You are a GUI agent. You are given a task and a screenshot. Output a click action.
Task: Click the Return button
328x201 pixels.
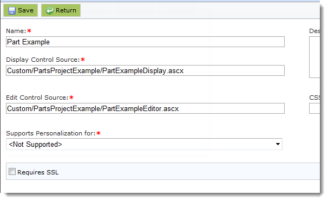click(x=61, y=10)
